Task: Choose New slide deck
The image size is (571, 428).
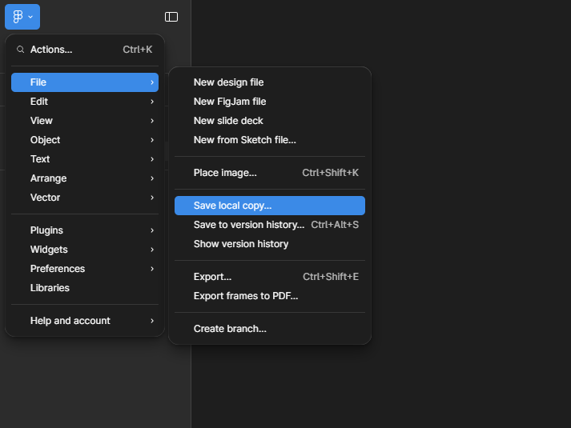Action: click(x=270, y=121)
